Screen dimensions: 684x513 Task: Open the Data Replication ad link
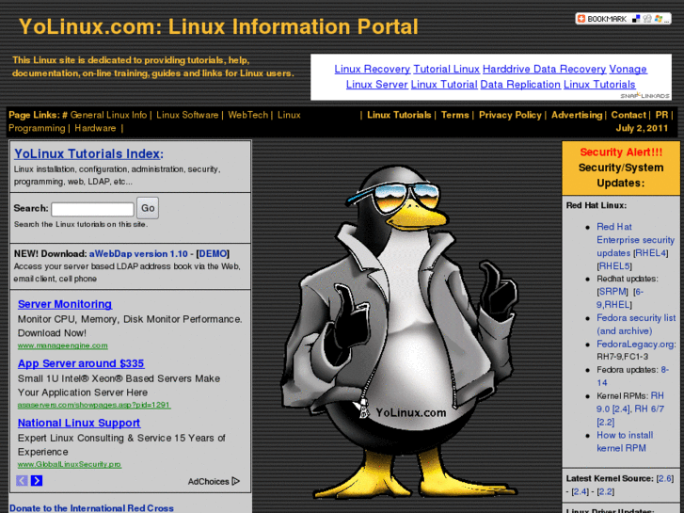pos(520,85)
